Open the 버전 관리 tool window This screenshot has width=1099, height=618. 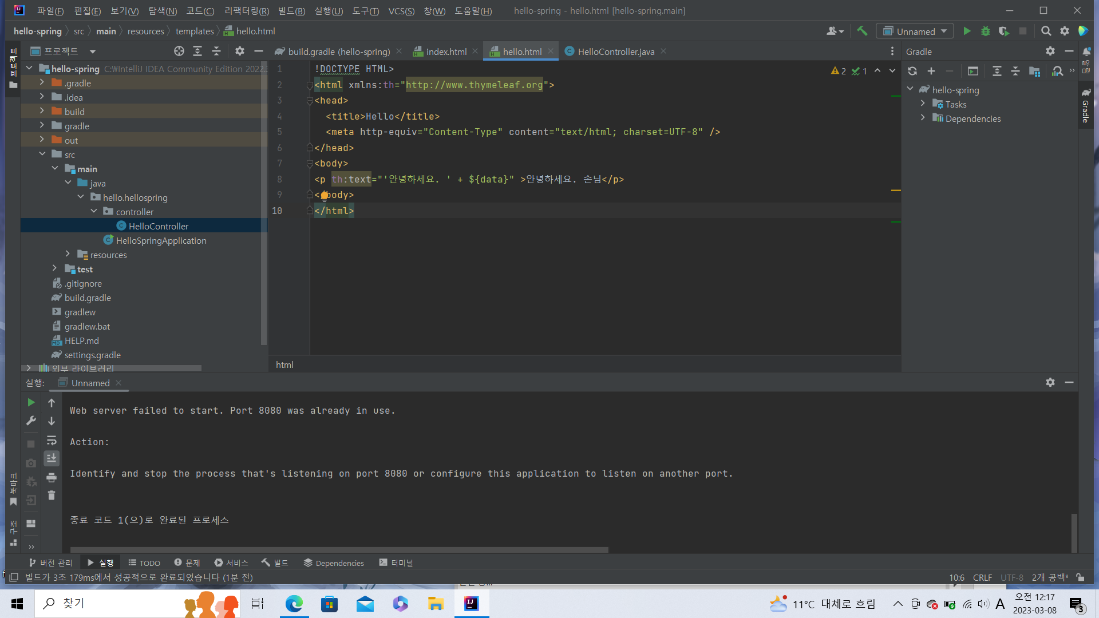pos(50,563)
